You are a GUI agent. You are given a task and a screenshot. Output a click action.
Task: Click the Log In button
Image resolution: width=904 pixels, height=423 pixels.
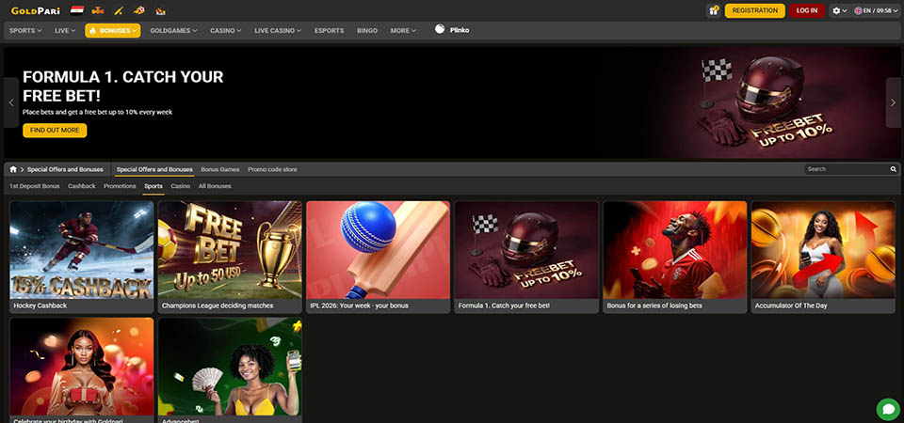pyautogui.click(x=807, y=10)
